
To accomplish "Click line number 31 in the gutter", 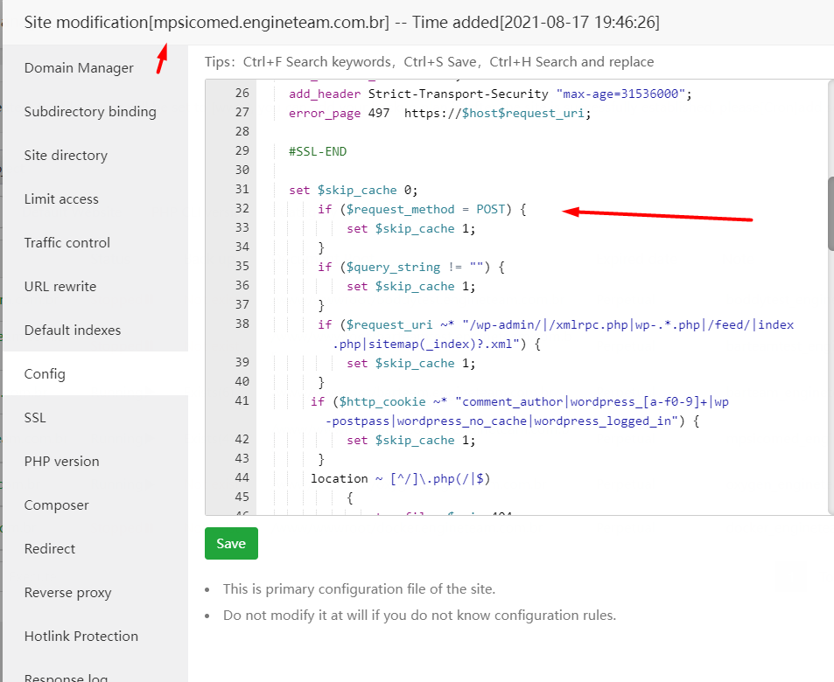I will click(x=242, y=189).
